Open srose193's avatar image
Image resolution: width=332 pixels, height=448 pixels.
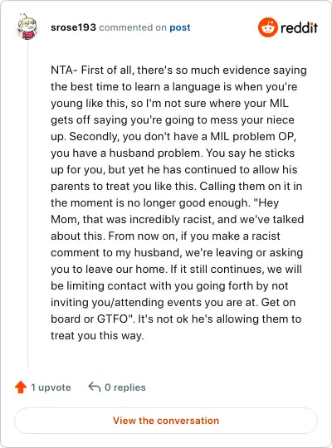pos(27,27)
